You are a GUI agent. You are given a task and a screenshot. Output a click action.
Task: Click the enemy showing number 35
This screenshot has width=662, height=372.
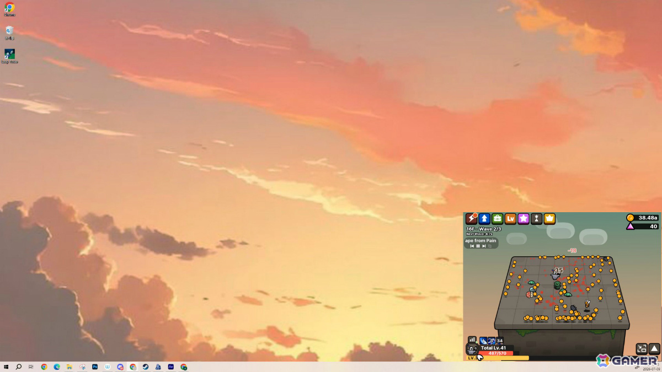[556, 275]
